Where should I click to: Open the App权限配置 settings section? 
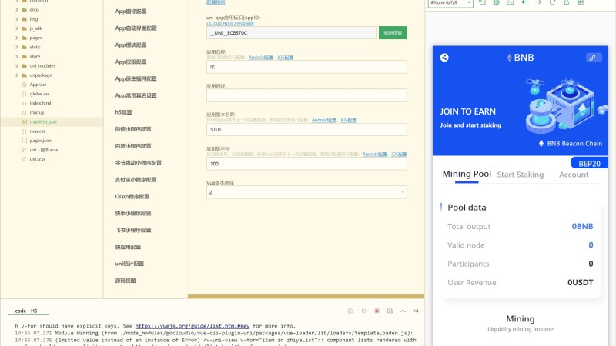pos(131,62)
